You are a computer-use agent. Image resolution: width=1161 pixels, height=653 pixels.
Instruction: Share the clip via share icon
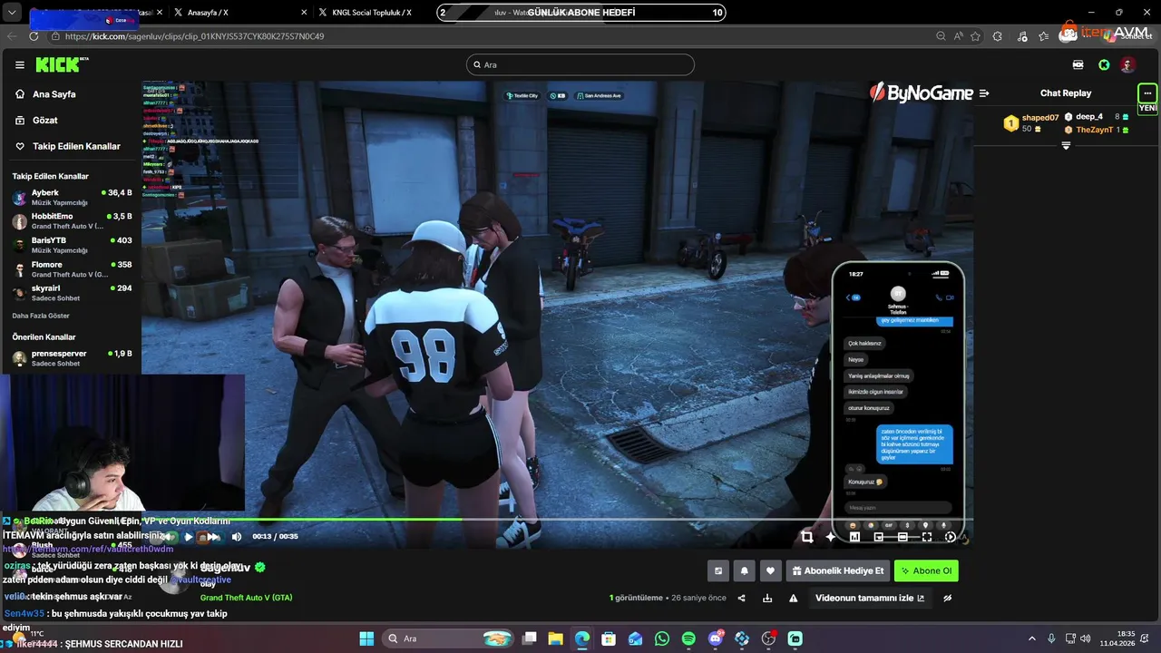point(742,598)
